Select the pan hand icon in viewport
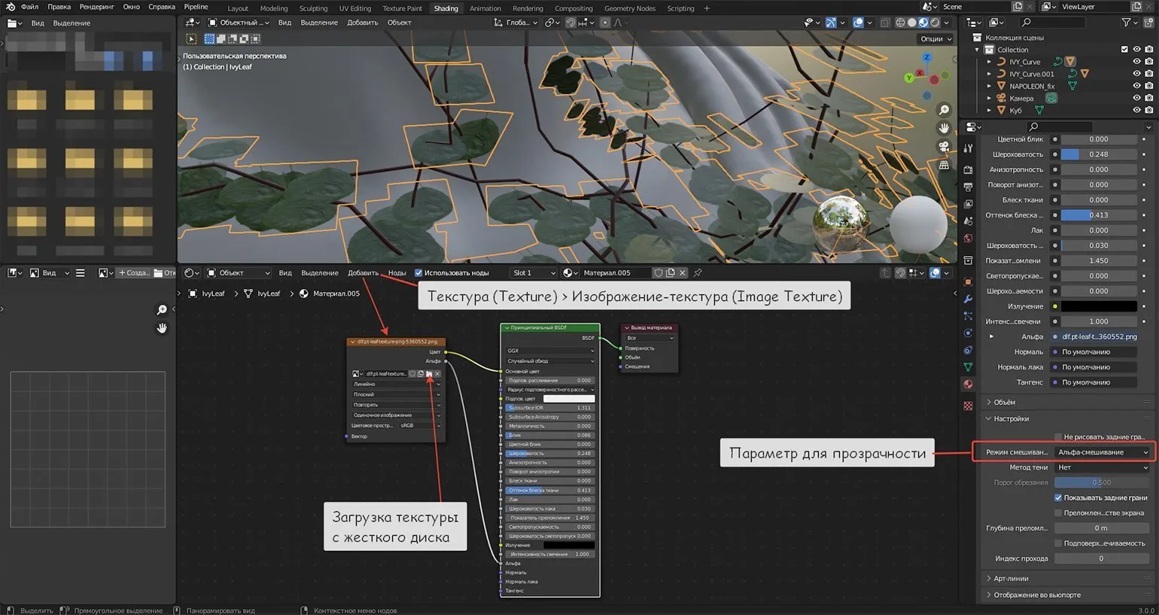Image resolution: width=1159 pixels, height=615 pixels. point(944,128)
